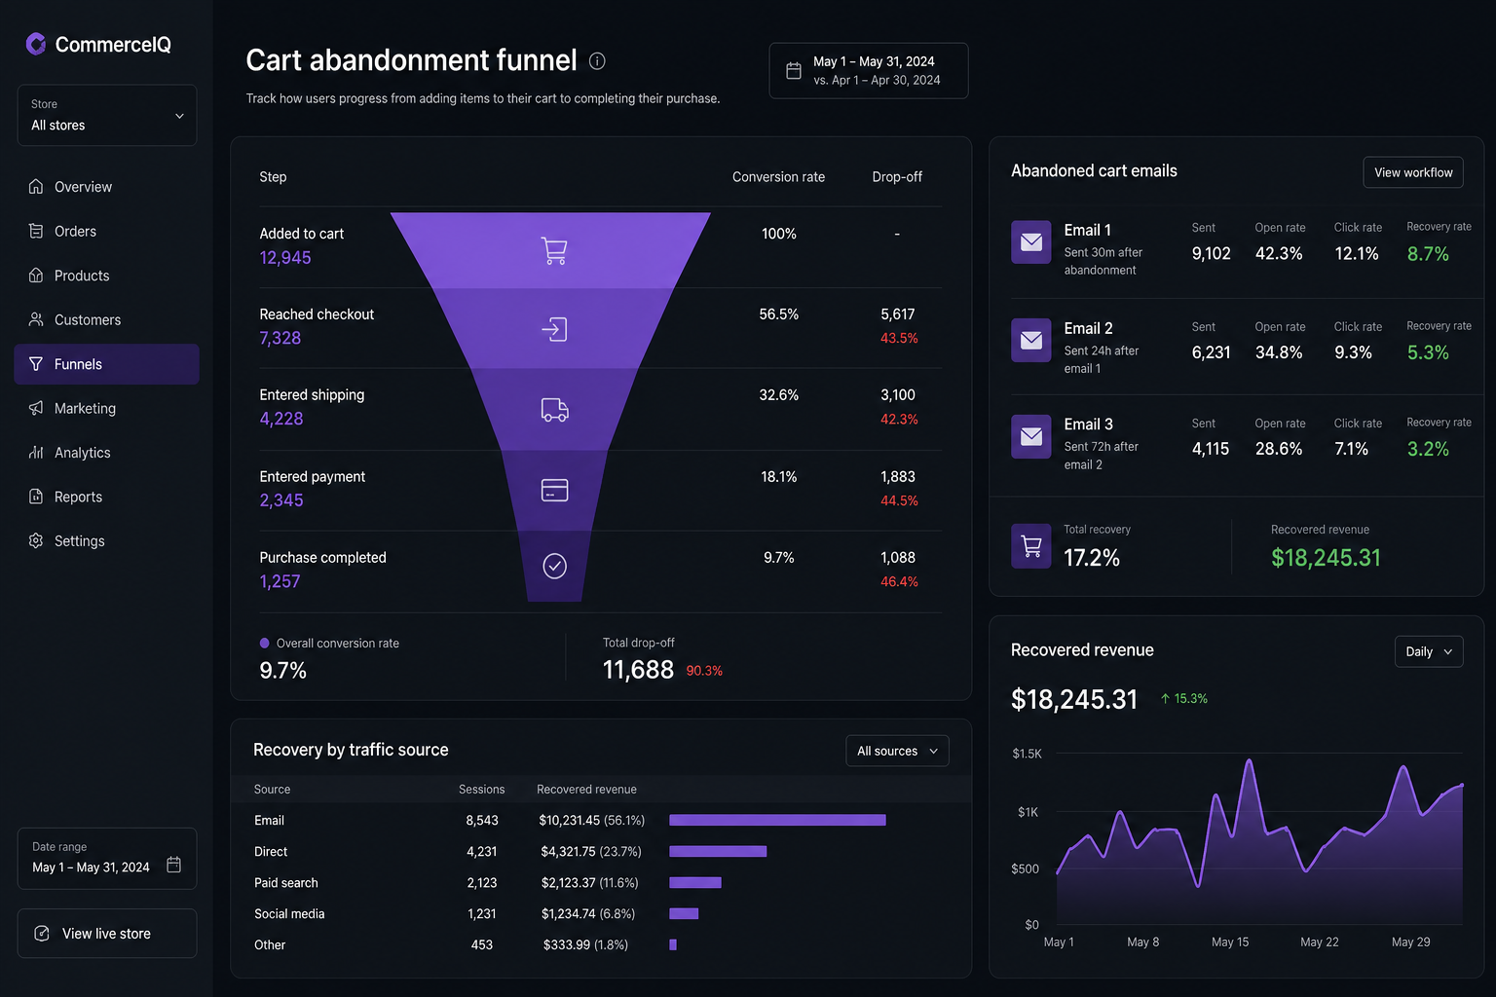Image resolution: width=1496 pixels, height=997 pixels.
Task: Click the Recovered revenue $18,245.31 in green
Action: [x=1326, y=558]
